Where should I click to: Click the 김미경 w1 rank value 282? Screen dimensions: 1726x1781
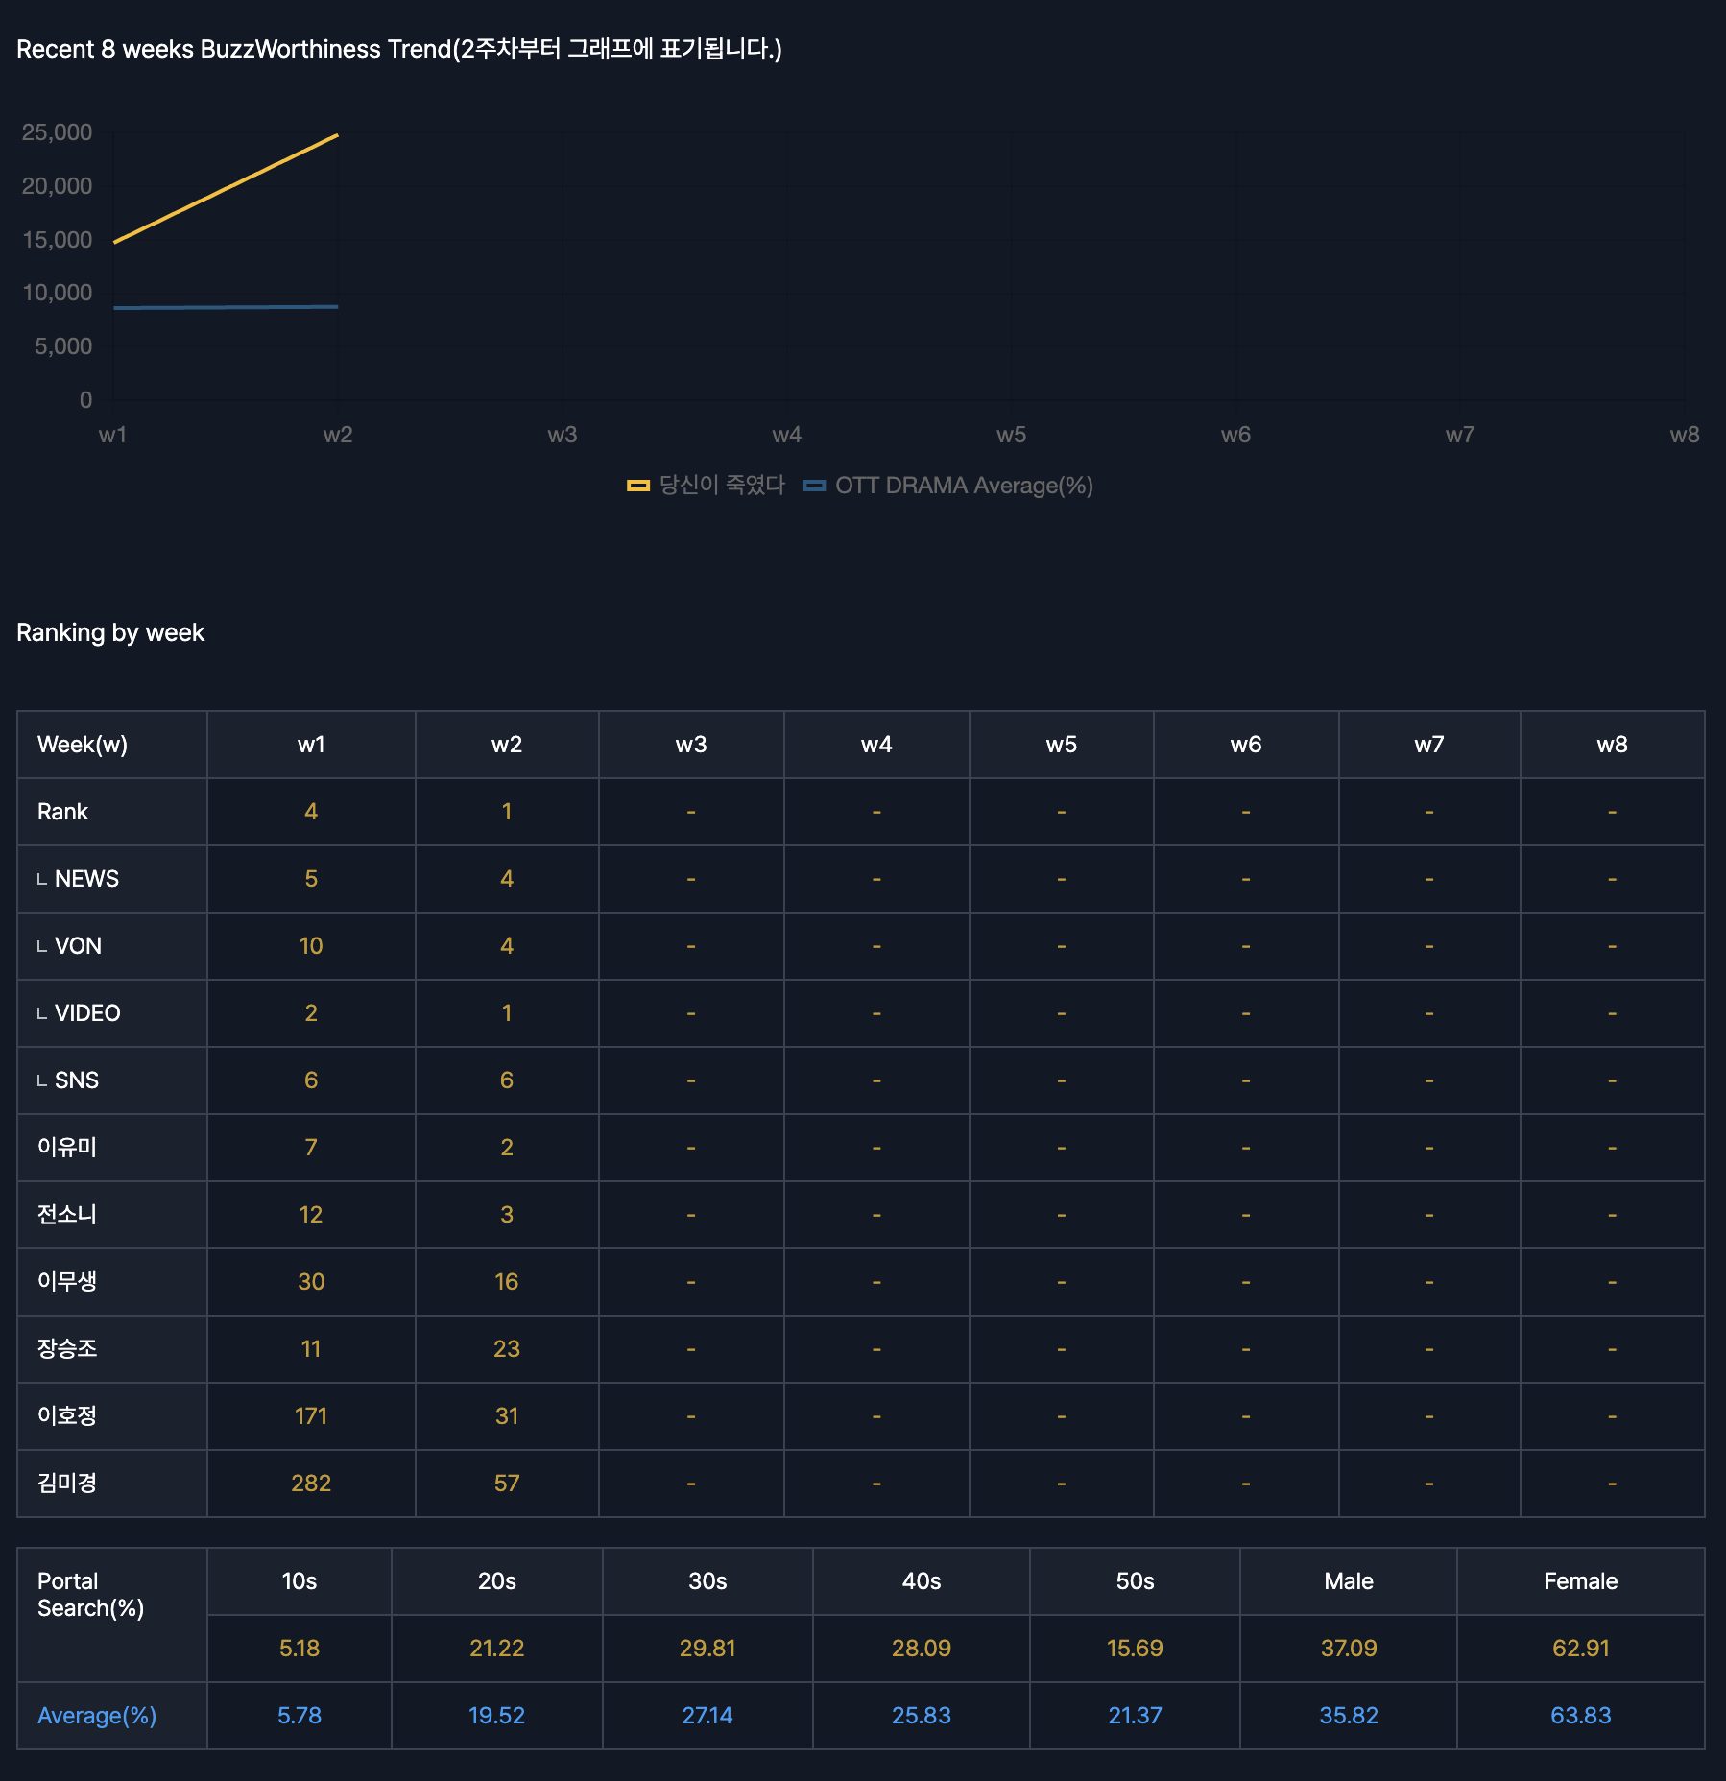pos(311,1484)
